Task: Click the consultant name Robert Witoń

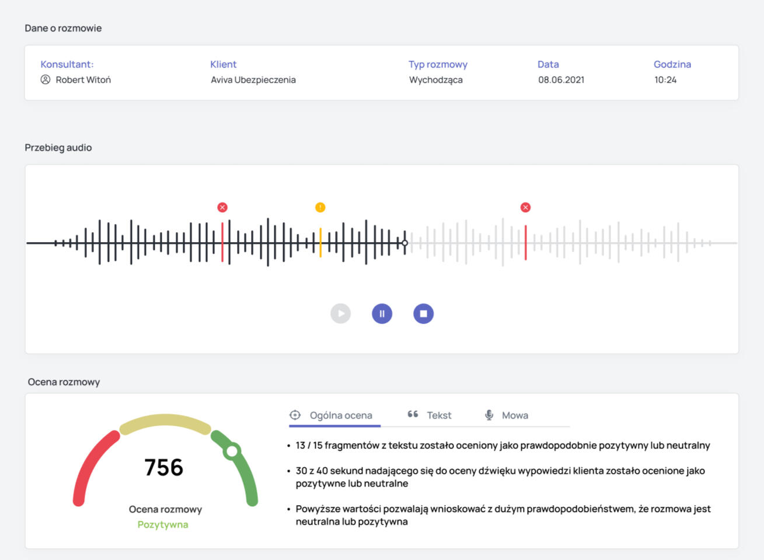Action: coord(83,80)
